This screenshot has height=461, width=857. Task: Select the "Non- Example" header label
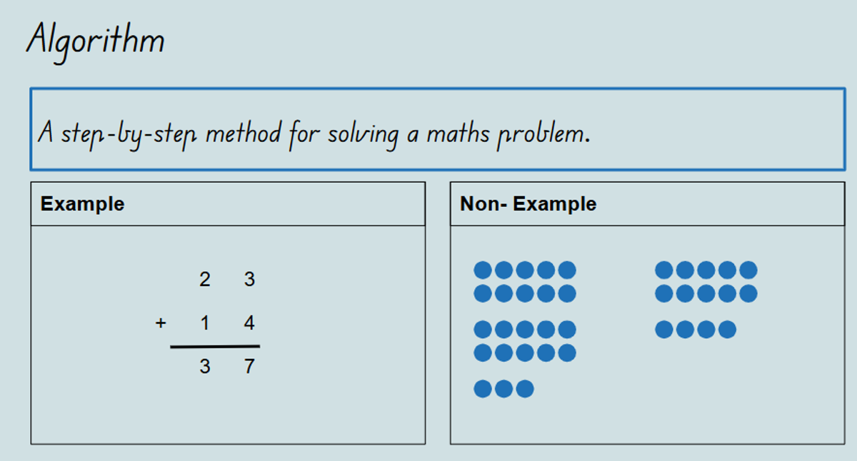coord(528,204)
